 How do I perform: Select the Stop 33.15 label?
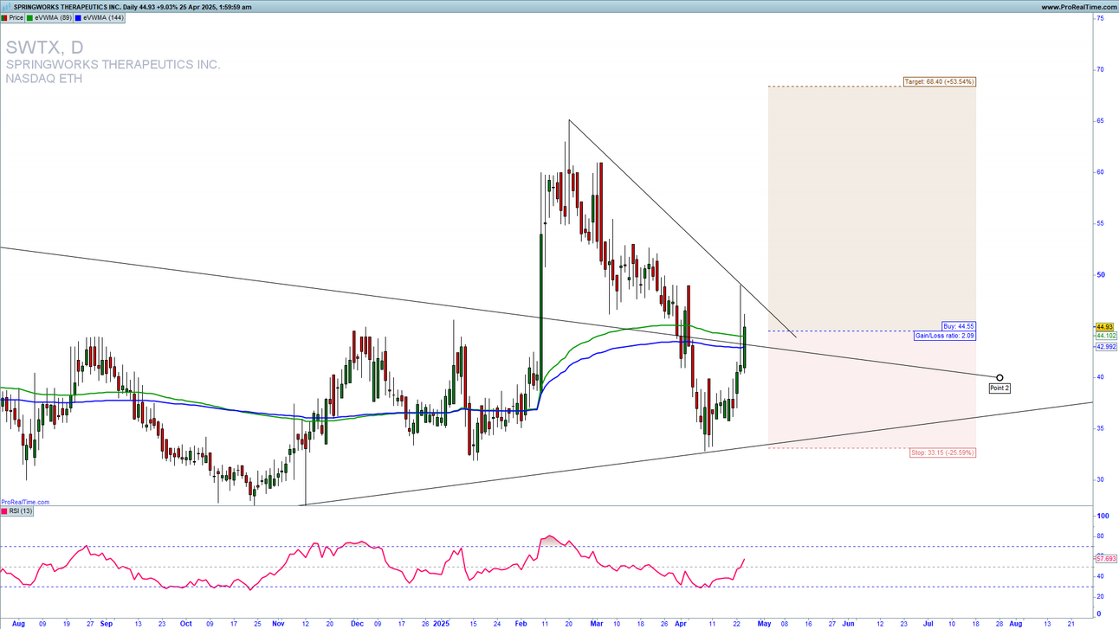[942, 452]
